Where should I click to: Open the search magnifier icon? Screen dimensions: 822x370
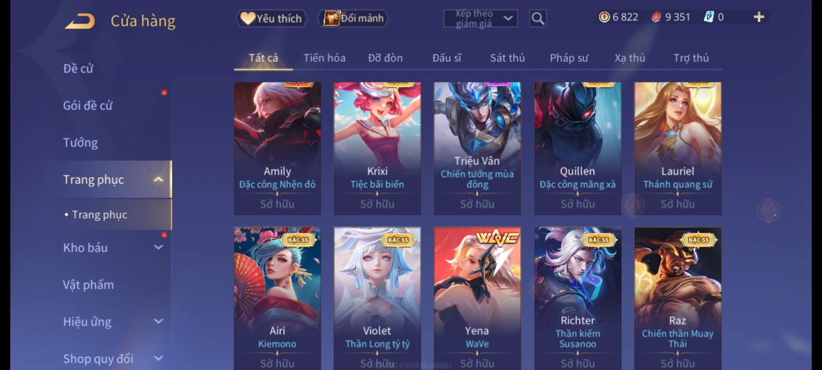click(x=538, y=18)
